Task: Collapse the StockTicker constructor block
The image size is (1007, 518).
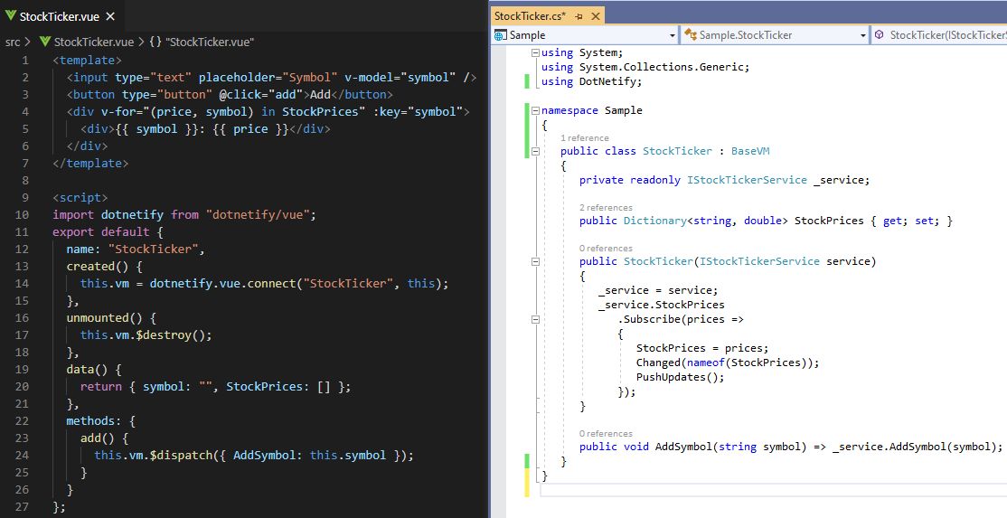Action: [x=536, y=261]
